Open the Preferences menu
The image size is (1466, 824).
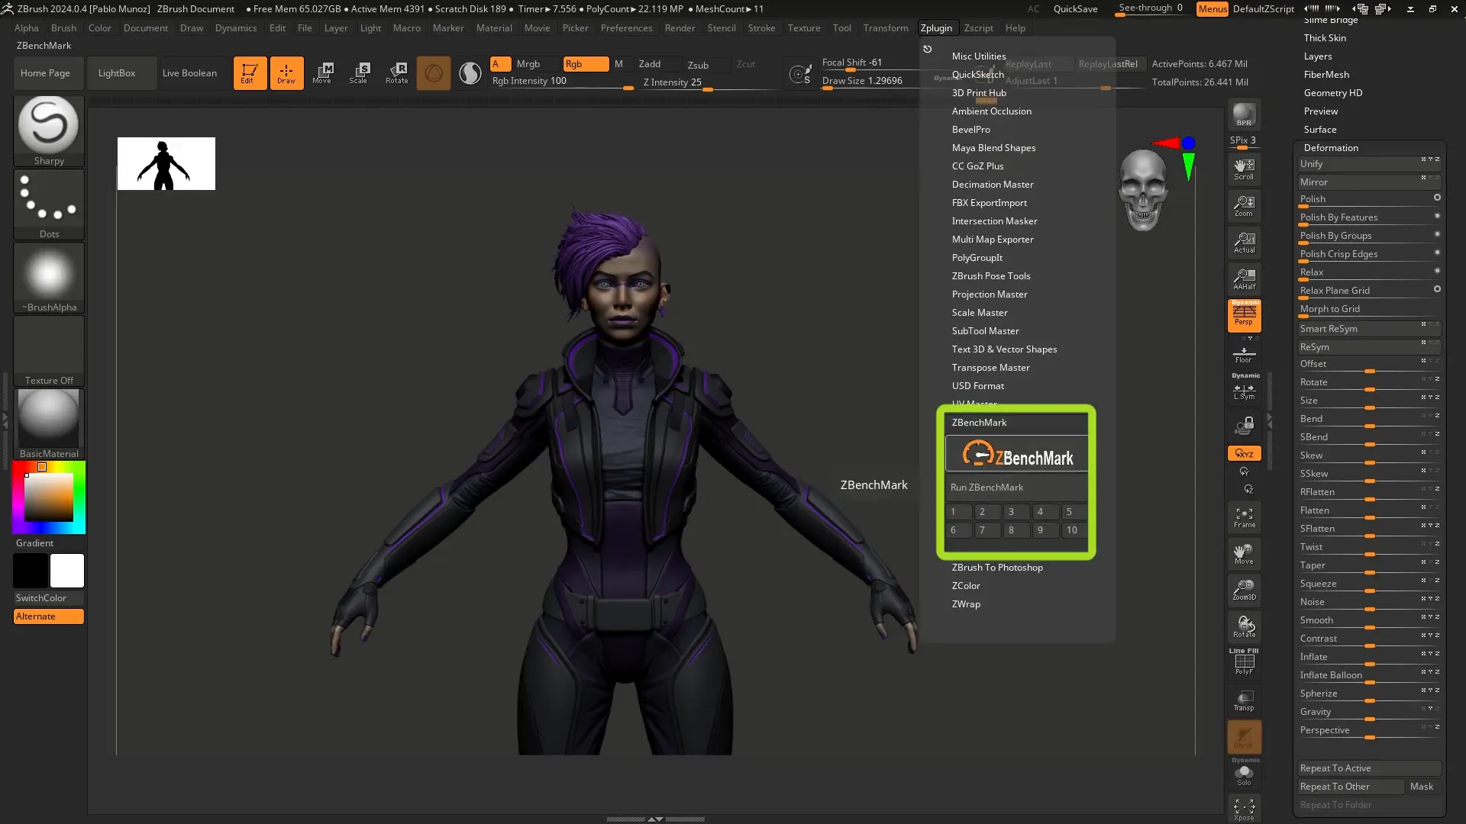coord(626,28)
